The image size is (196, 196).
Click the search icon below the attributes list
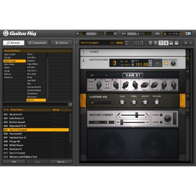pyautogui.click(x=71, y=104)
